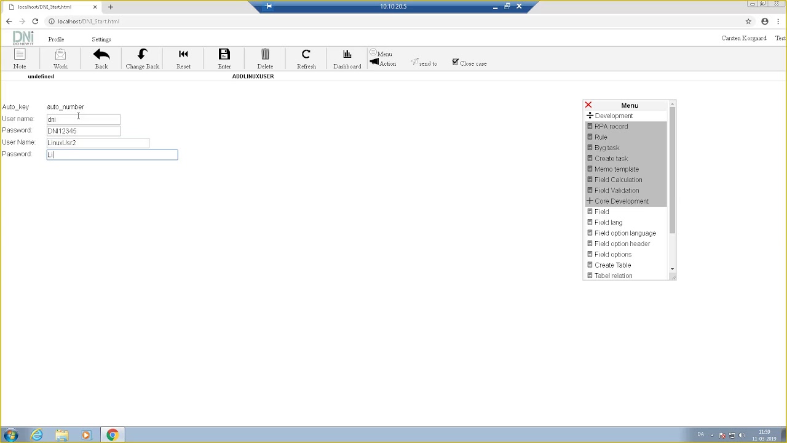This screenshot has width=787, height=443.
Task: Open the Work envelope icon
Action: (60, 59)
